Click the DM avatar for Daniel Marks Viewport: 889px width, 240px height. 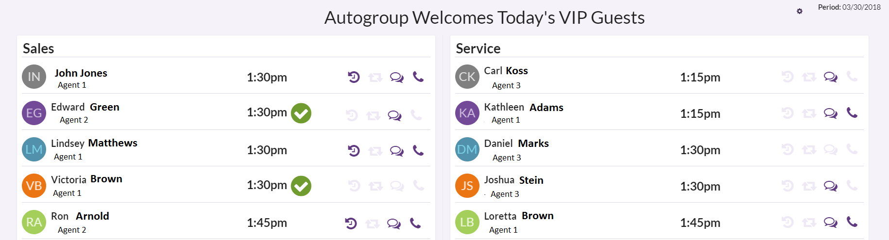pos(467,149)
